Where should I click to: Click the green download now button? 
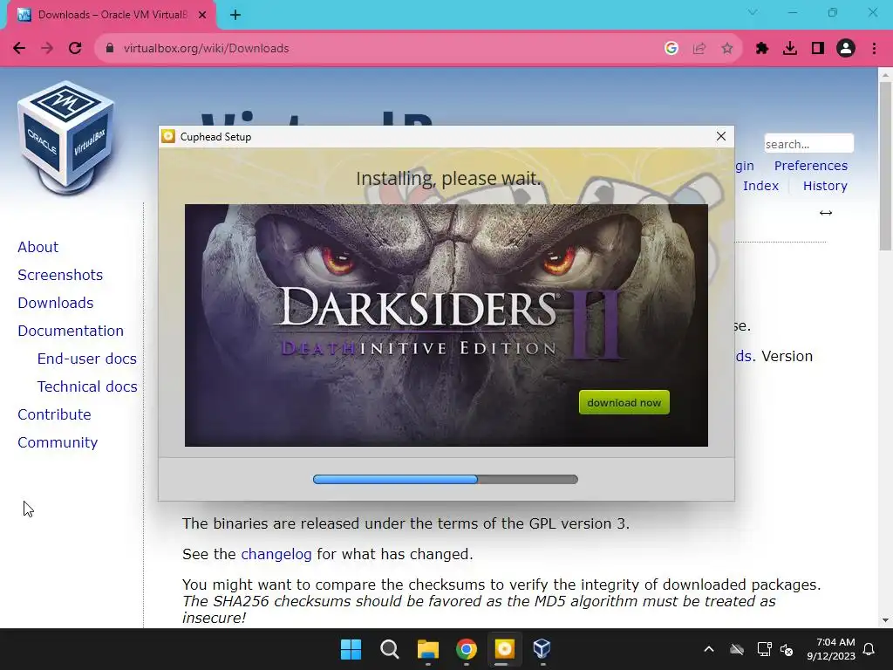[x=624, y=402]
